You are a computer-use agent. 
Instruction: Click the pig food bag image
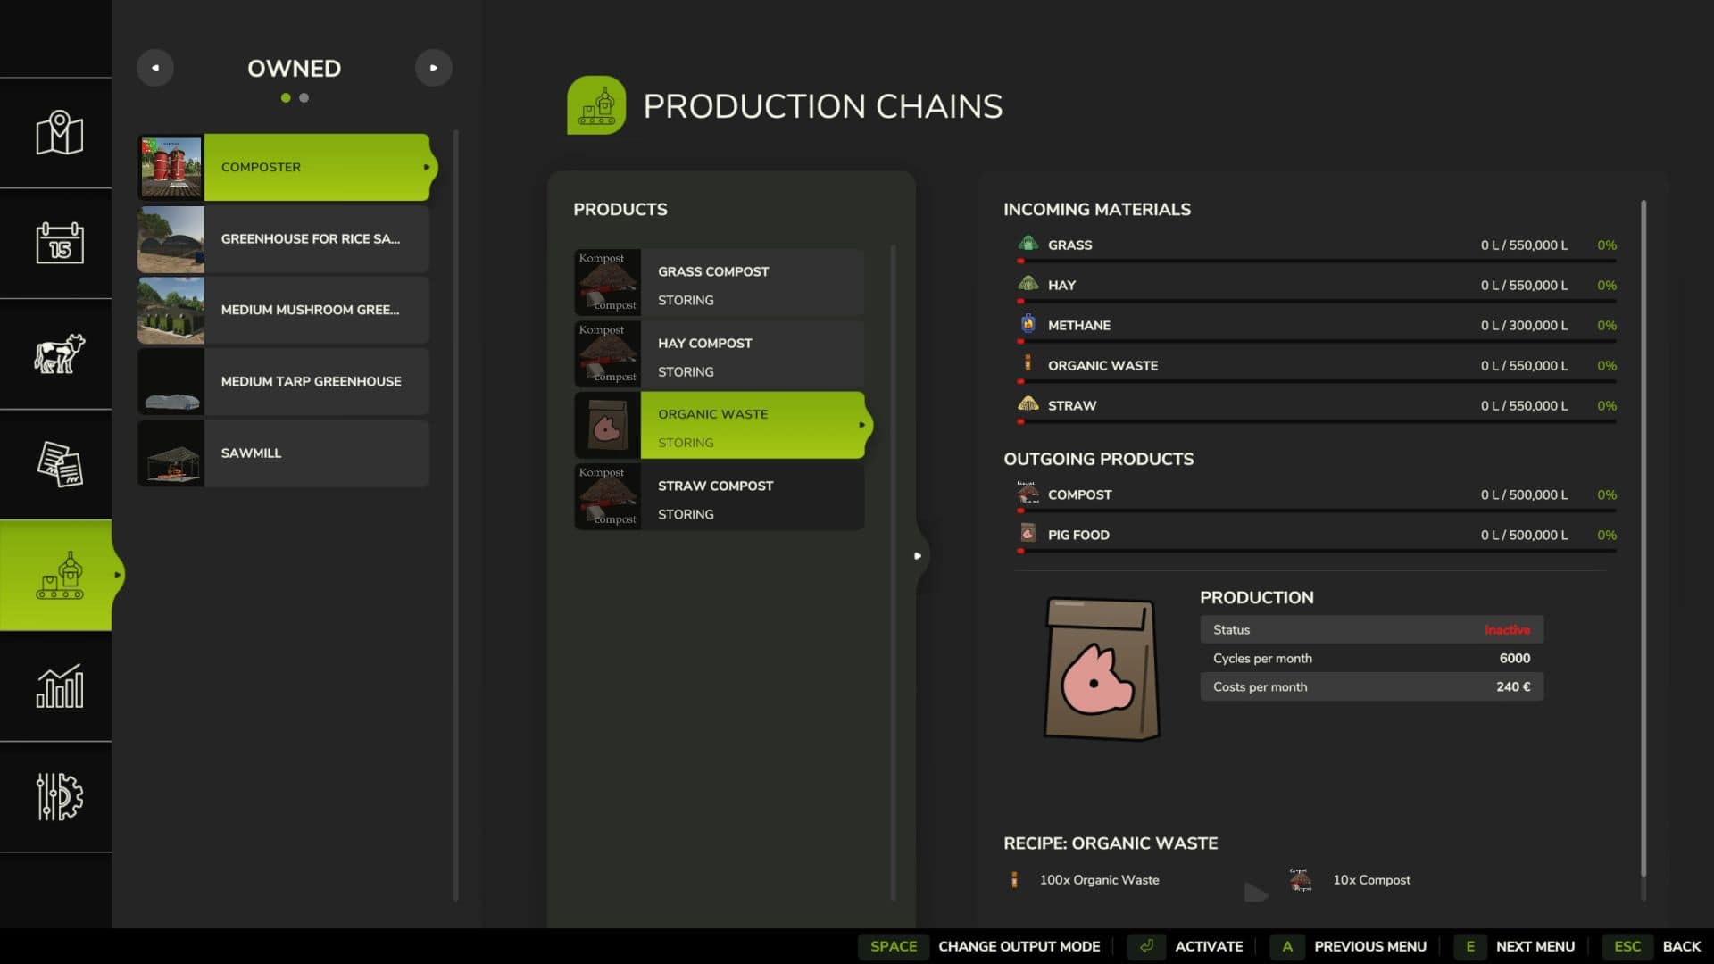click(x=1101, y=669)
